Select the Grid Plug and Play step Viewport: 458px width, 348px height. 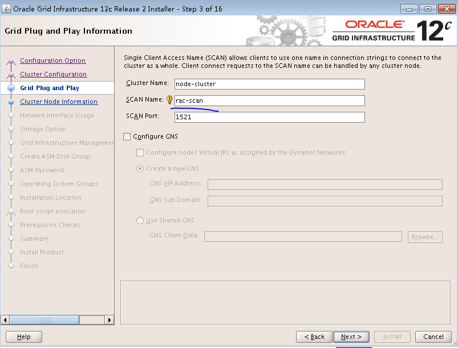(50, 88)
